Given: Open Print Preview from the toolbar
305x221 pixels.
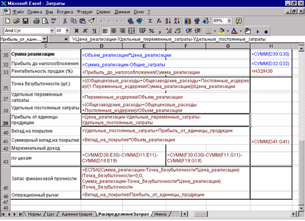Looking at the screenshot, I should coord(45,21).
